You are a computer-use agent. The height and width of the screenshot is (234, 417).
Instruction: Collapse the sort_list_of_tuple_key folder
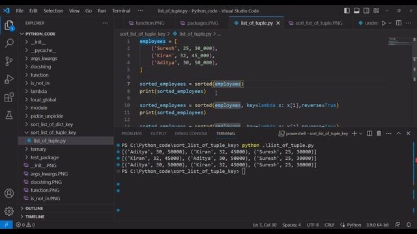[x=66, y=133]
